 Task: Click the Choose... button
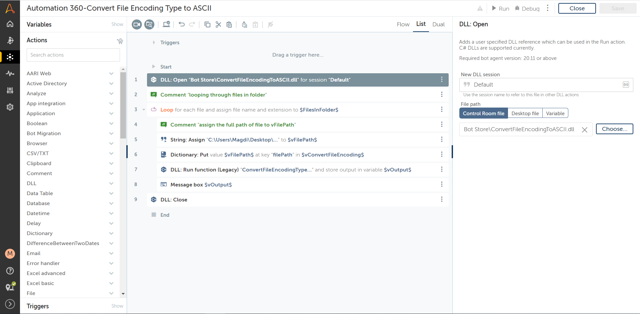pos(614,129)
